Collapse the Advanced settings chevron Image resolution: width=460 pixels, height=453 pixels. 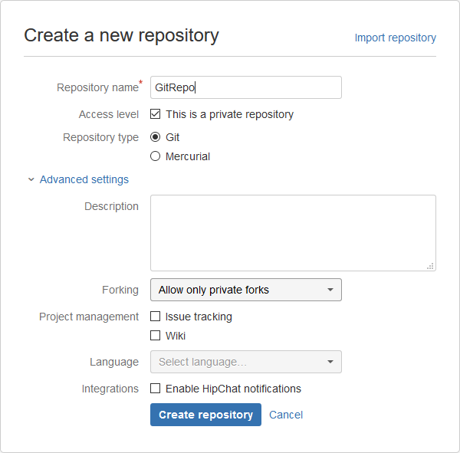point(31,179)
